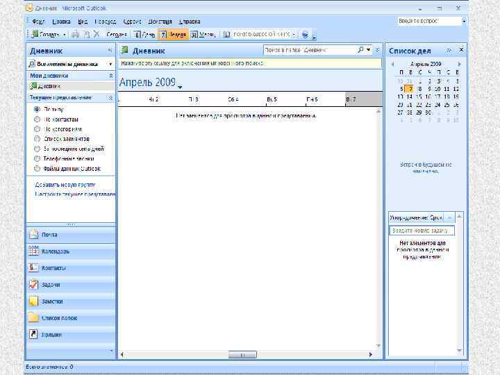
Task: Open the Введите вопрос dropdown arrow
Action: pos(464,21)
